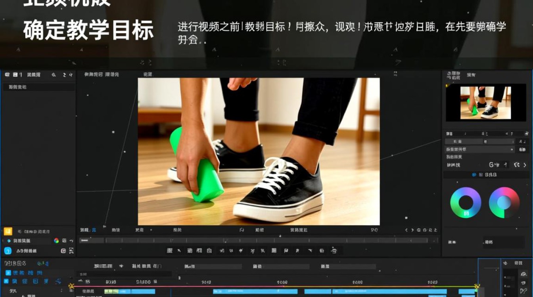The image size is (533, 297).
Task: Click the fullscreen expand icon above the preview
Action: click(395, 74)
